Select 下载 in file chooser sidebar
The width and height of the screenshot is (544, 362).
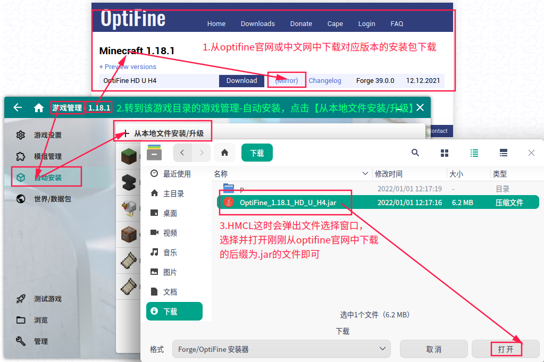pyautogui.click(x=174, y=312)
